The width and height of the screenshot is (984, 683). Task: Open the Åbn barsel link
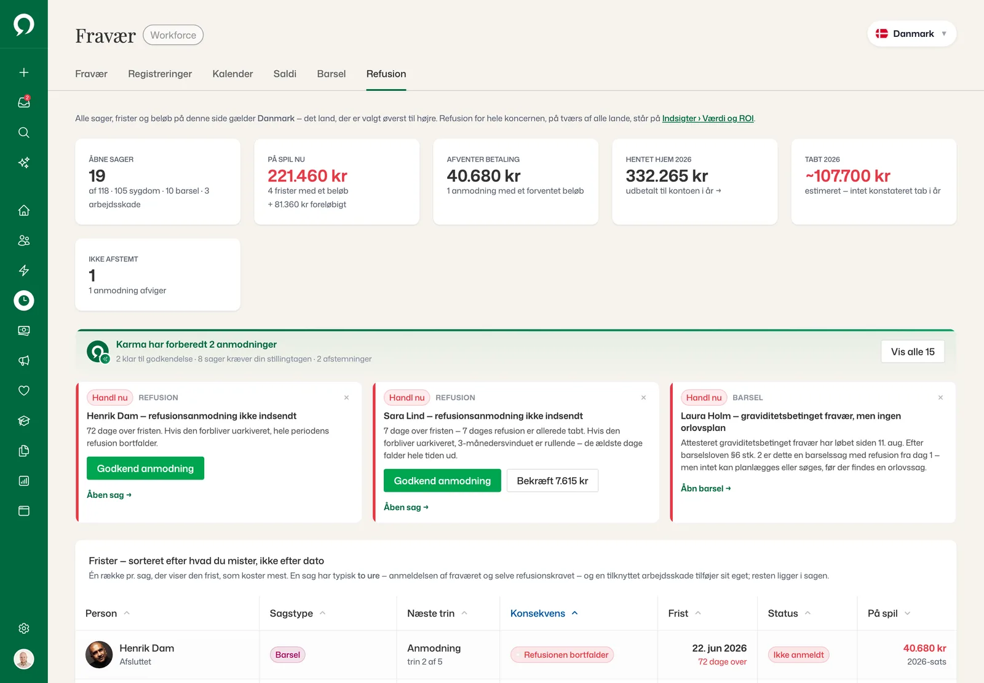[706, 489]
